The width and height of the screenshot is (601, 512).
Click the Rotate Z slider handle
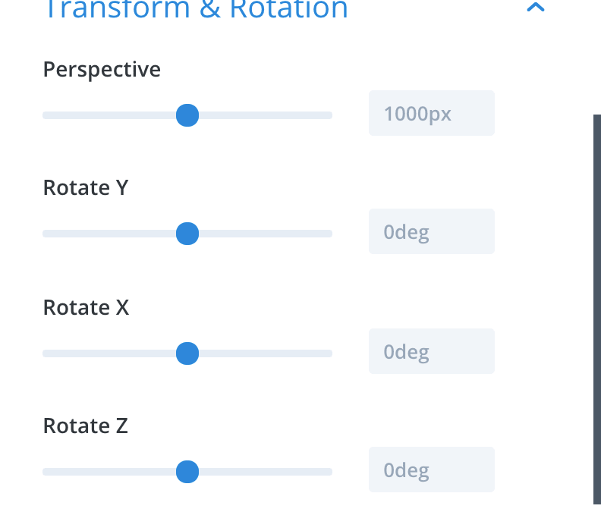[187, 472]
